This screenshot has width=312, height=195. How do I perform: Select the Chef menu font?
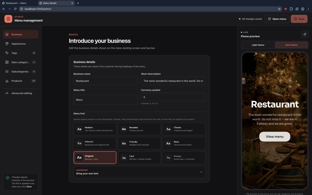(x=139, y=157)
